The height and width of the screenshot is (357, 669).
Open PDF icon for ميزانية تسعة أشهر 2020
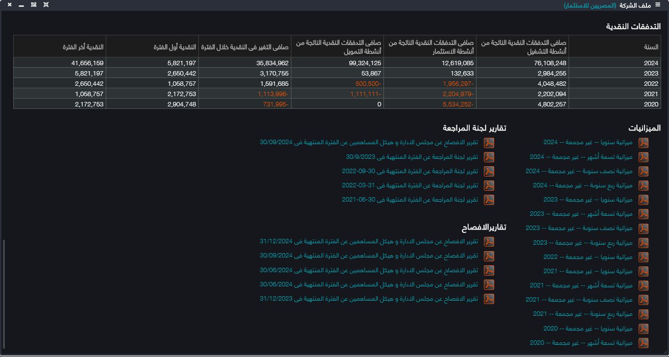coord(643,343)
